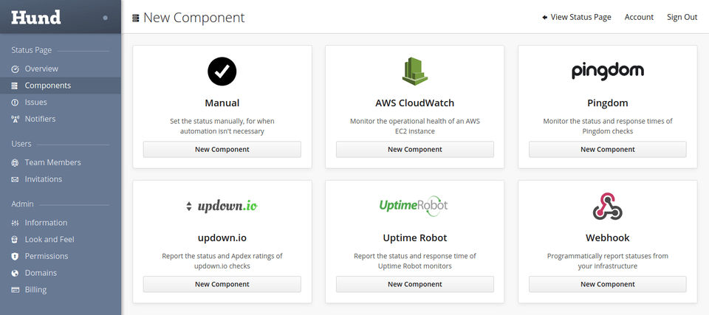Click the Notifiers antenna icon
The image size is (709, 315).
point(15,120)
